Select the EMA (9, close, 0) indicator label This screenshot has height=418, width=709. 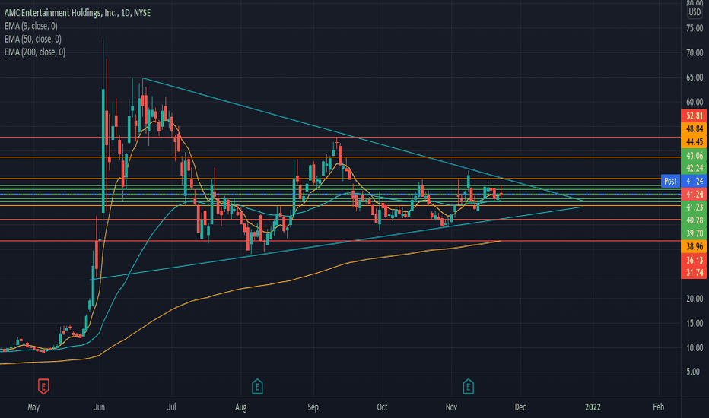pos(30,26)
